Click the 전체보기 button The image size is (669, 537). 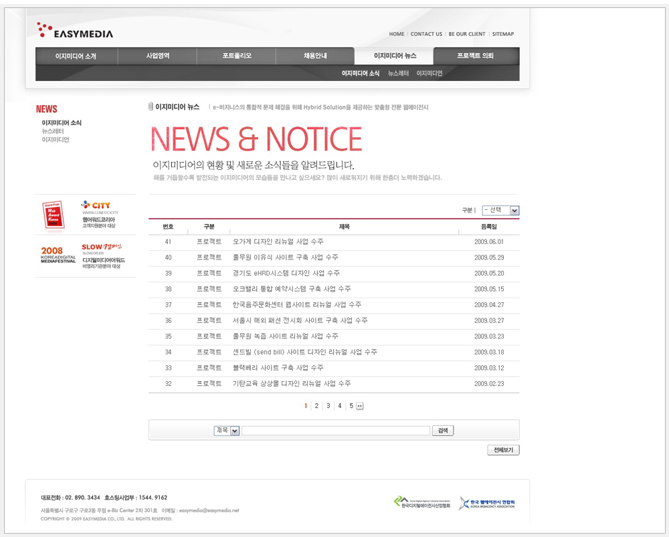coord(503,450)
